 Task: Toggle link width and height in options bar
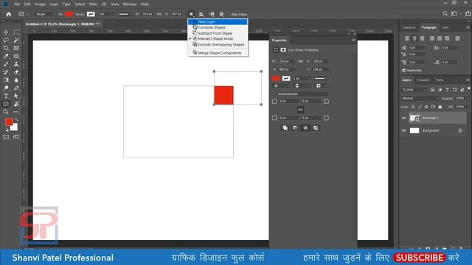159,14
